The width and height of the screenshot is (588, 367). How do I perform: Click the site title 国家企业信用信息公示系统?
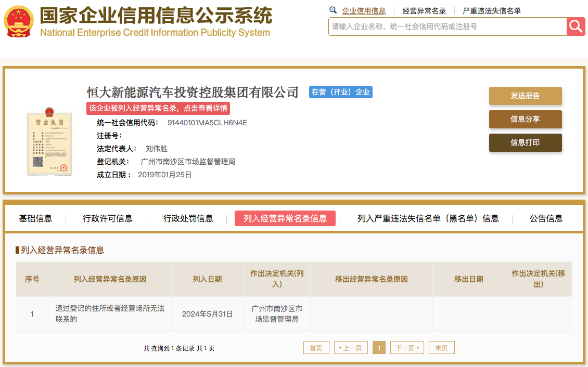pyautogui.click(x=156, y=16)
